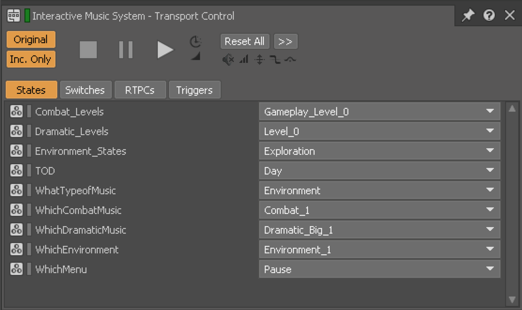The width and height of the screenshot is (522, 310).
Task: Switch to the Switches tab
Action: pyautogui.click(x=85, y=90)
